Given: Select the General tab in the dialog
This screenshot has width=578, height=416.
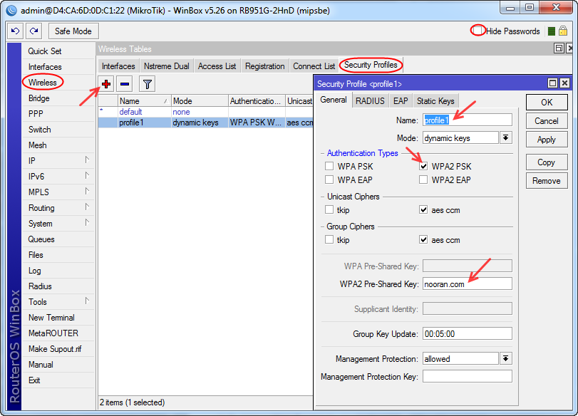Looking at the screenshot, I should click(334, 100).
